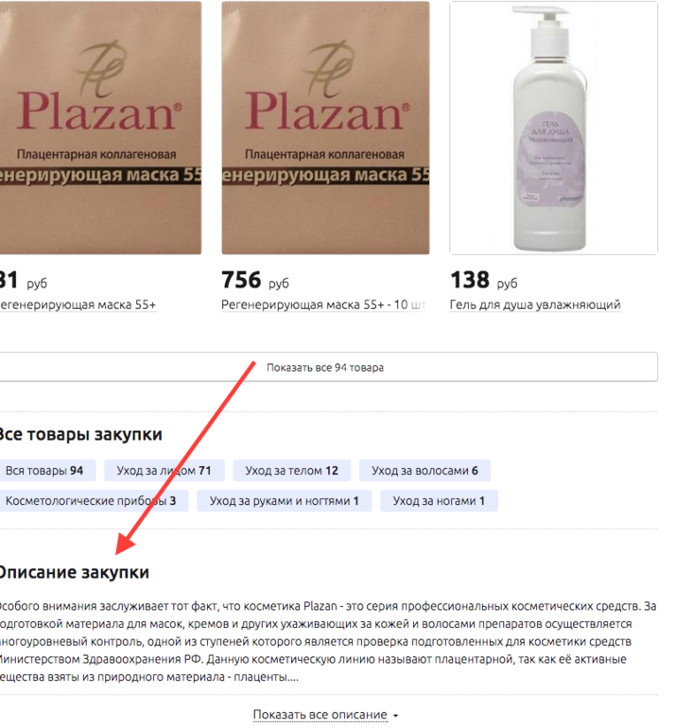Select 'Уход за руками и ногтями 1' tag
The width and height of the screenshot is (675, 728).
click(x=285, y=501)
